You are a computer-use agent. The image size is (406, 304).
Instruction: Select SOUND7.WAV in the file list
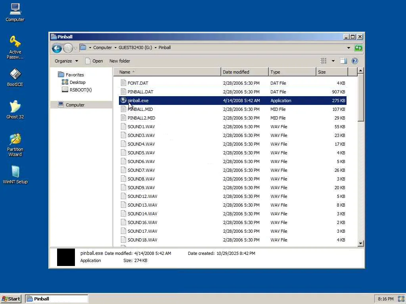141,170
